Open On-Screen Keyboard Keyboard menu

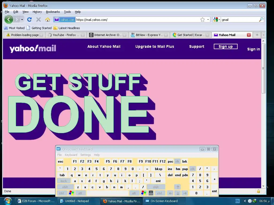[x=71, y=155]
